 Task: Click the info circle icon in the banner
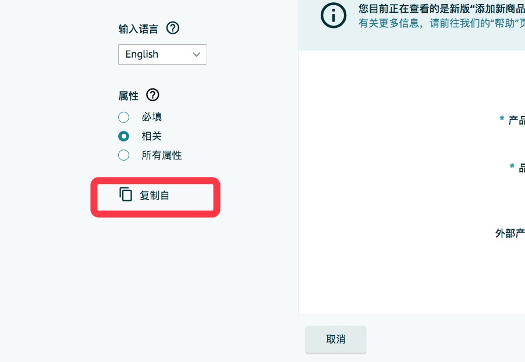click(333, 15)
